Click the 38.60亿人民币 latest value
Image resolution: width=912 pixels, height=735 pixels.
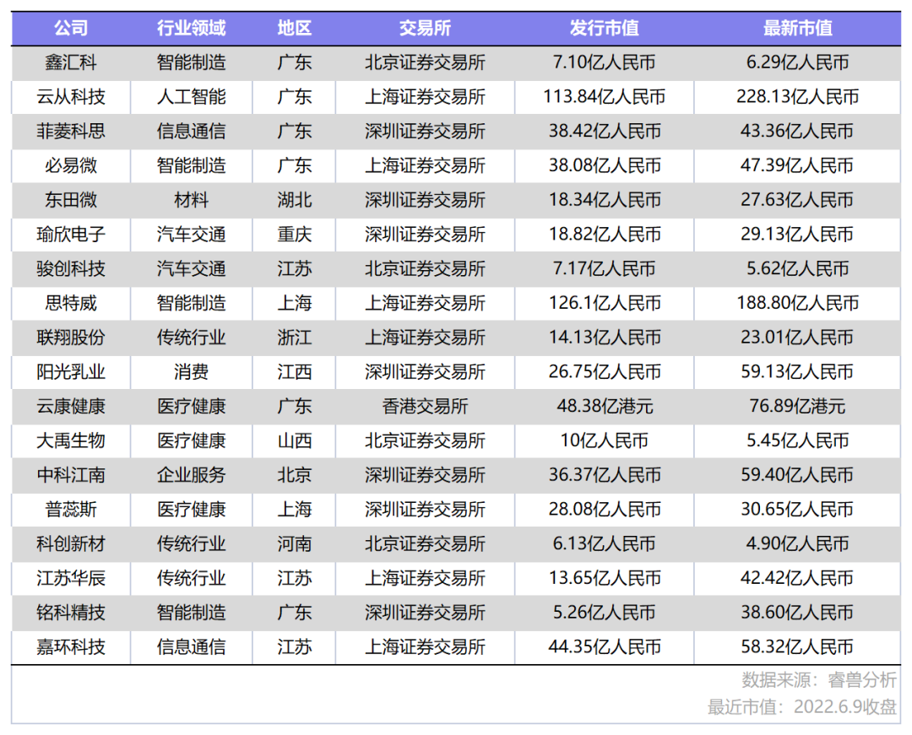point(797,613)
